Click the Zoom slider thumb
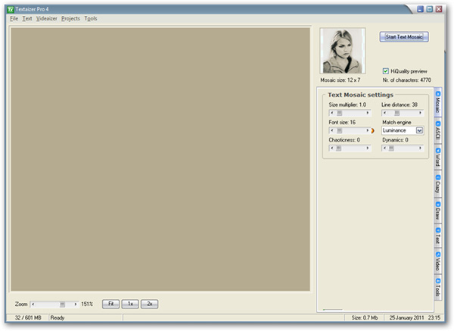454x331 pixels. coord(62,304)
